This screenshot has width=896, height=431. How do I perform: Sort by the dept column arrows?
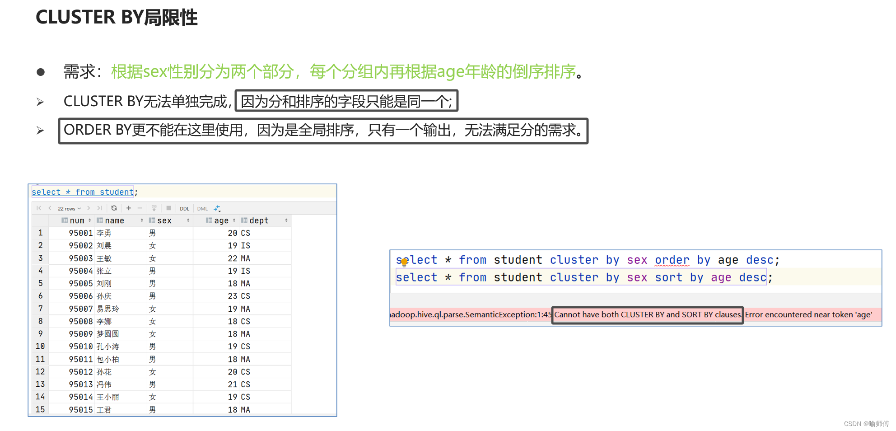pyautogui.click(x=286, y=220)
